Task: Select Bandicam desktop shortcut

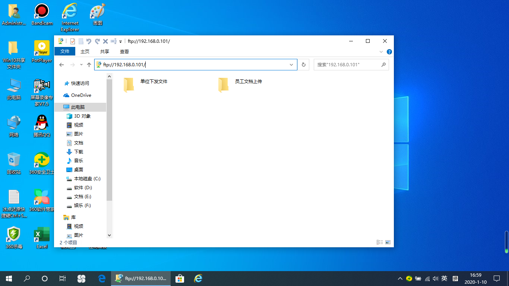Action: tap(42, 15)
